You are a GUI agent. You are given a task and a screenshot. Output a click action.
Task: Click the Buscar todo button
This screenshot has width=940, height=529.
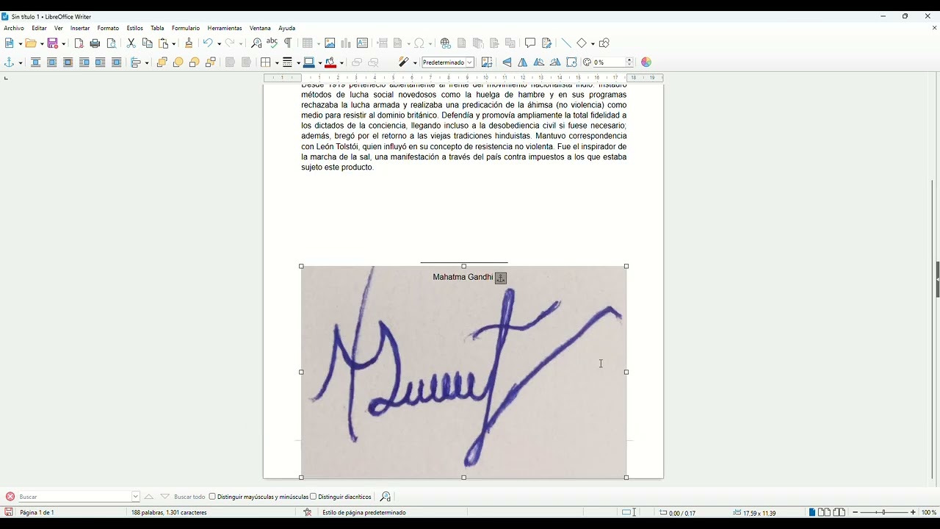[189, 497]
